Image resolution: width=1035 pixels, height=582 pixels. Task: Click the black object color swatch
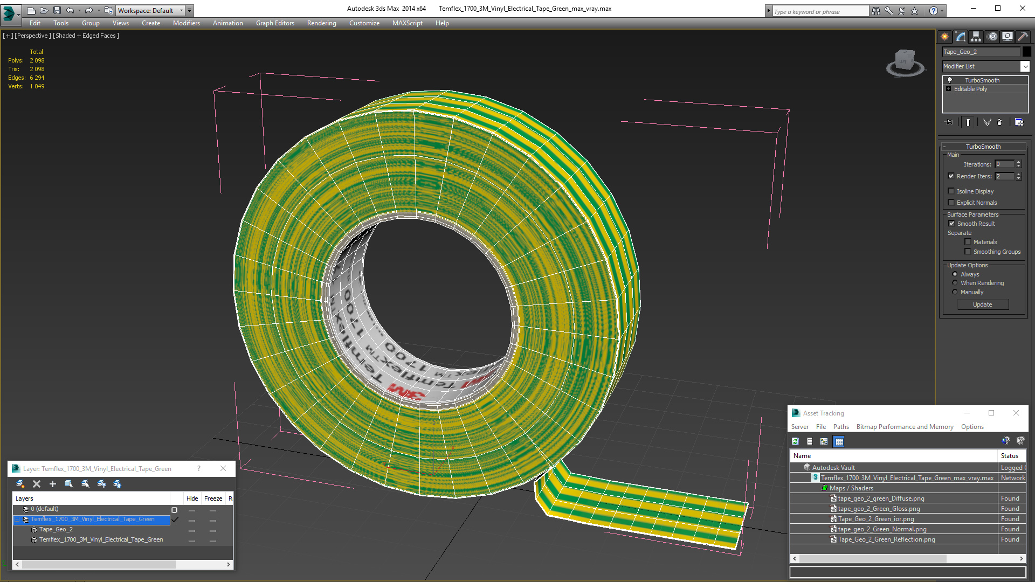coord(1027,52)
